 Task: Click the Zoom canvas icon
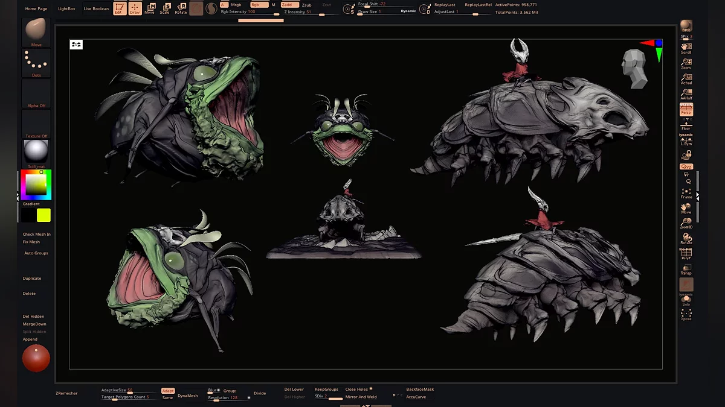(x=686, y=63)
